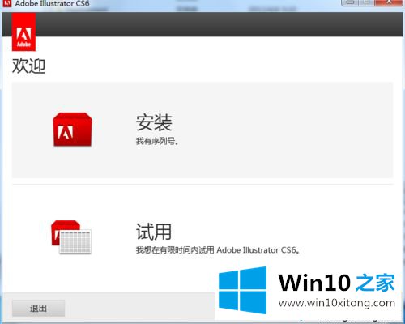Close the installer window
This screenshot has height=324, width=405.
pos(388,2)
